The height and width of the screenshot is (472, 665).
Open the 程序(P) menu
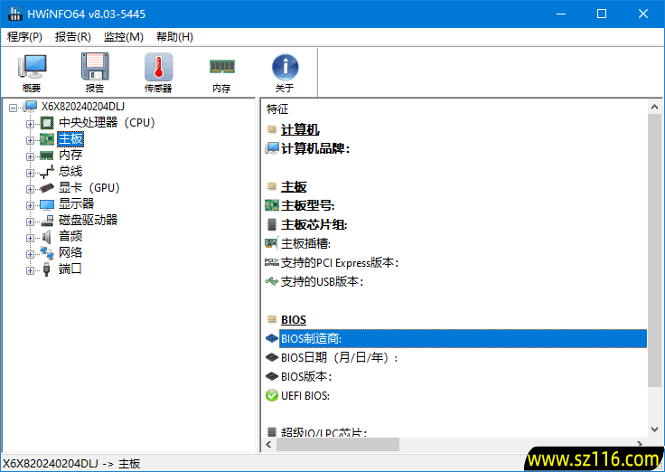[x=24, y=37]
